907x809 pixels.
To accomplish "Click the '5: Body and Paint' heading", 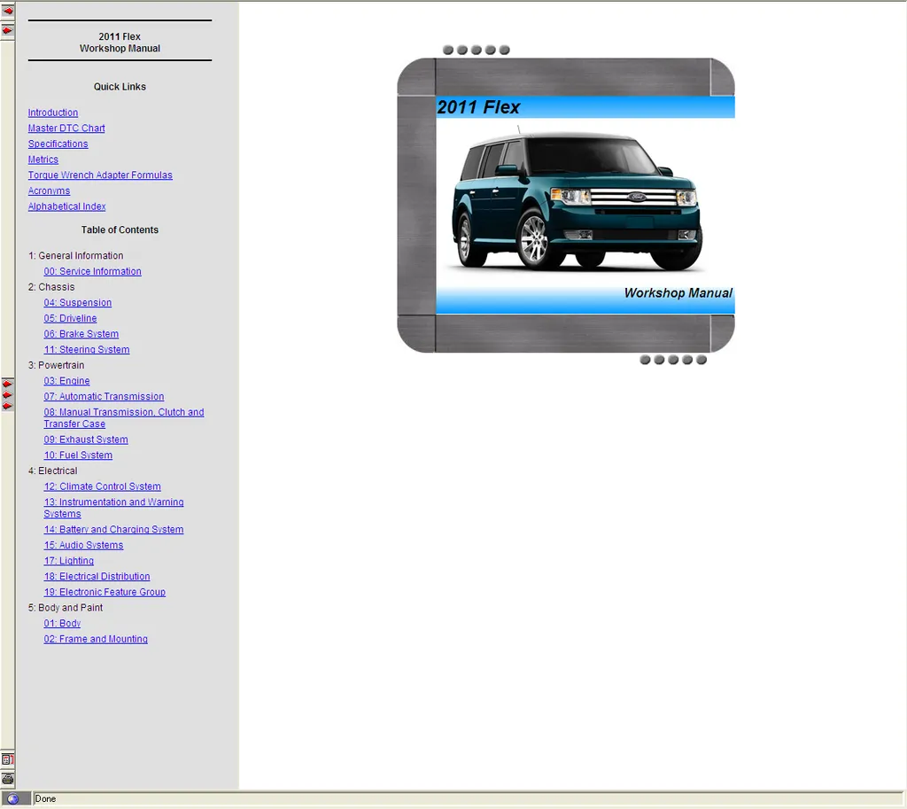I will [66, 607].
